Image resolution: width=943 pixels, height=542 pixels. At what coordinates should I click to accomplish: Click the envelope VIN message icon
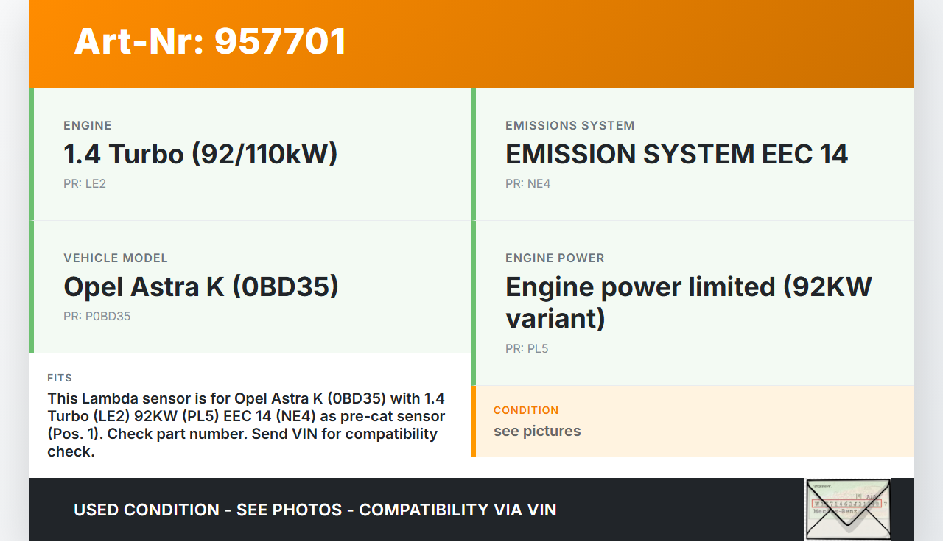848,510
